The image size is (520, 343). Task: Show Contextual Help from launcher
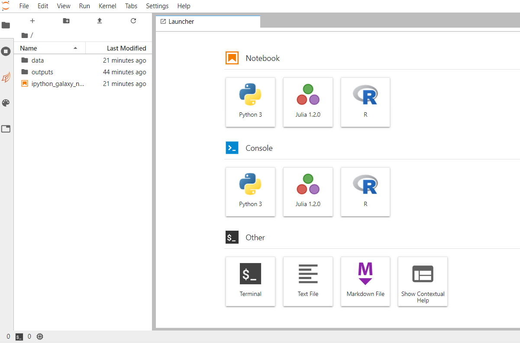pos(423,282)
